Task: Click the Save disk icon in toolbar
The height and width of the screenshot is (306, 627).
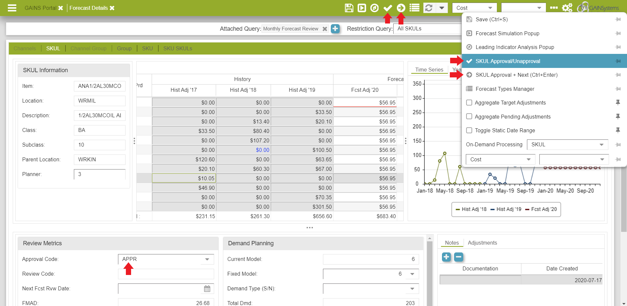Action: click(349, 8)
